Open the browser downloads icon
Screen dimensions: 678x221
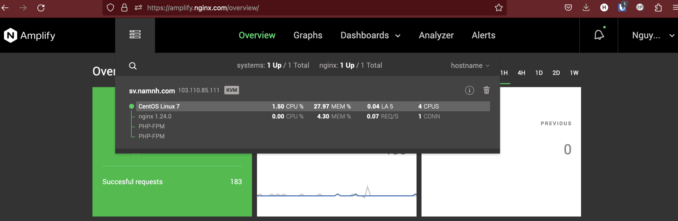586,8
